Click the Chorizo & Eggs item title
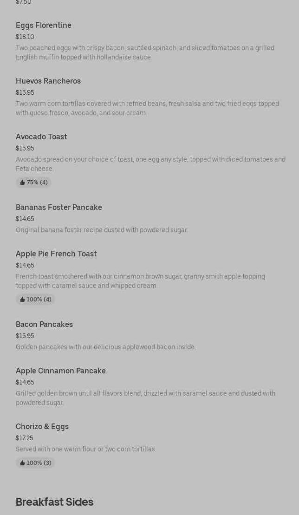Screen dimensions: 299x515 [x=42, y=426]
